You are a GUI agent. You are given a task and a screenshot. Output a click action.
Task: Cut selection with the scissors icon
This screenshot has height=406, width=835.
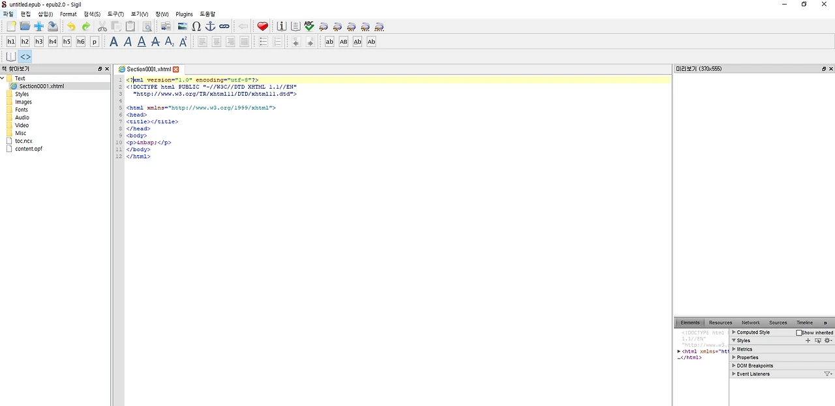[102, 26]
